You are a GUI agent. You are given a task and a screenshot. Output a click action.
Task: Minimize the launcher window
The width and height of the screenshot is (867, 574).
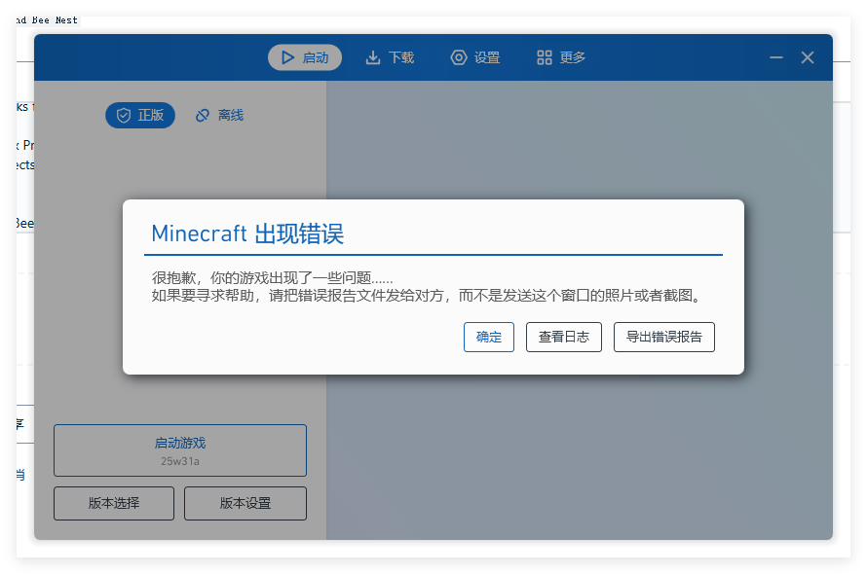[776, 57]
